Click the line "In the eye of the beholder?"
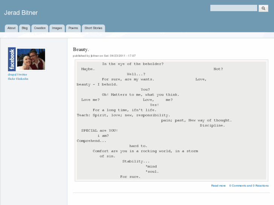Viewport: 274px width, 205px height. tap(133, 64)
